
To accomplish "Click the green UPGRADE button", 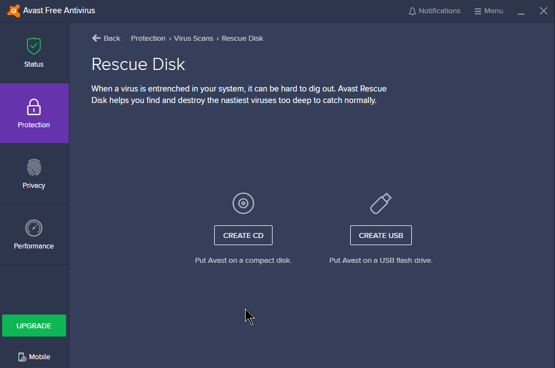I will [x=34, y=326].
